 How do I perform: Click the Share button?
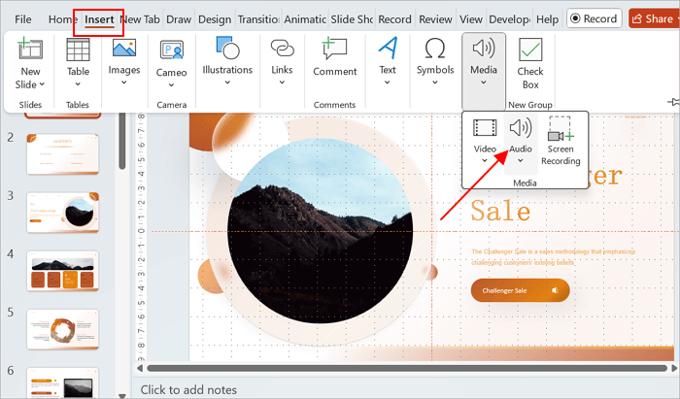pyautogui.click(x=652, y=18)
